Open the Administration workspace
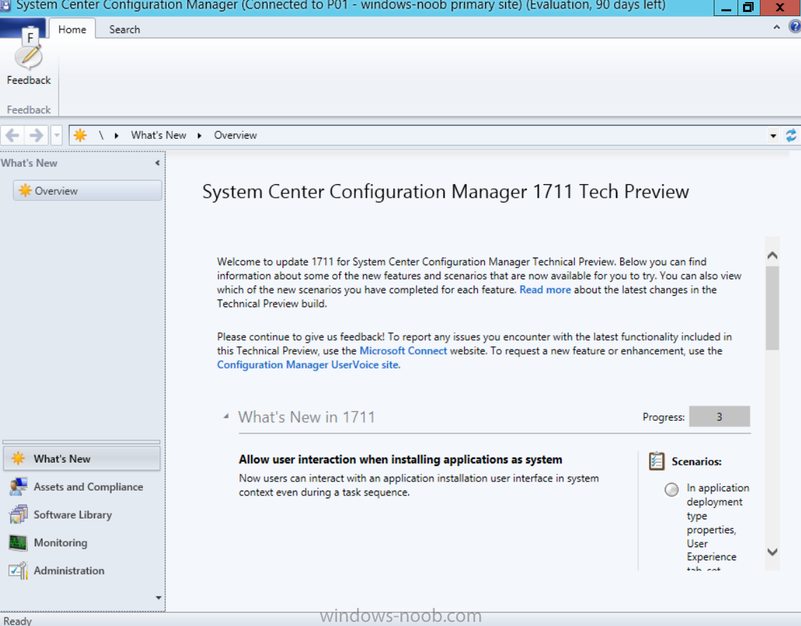The image size is (801, 626). (x=82, y=570)
